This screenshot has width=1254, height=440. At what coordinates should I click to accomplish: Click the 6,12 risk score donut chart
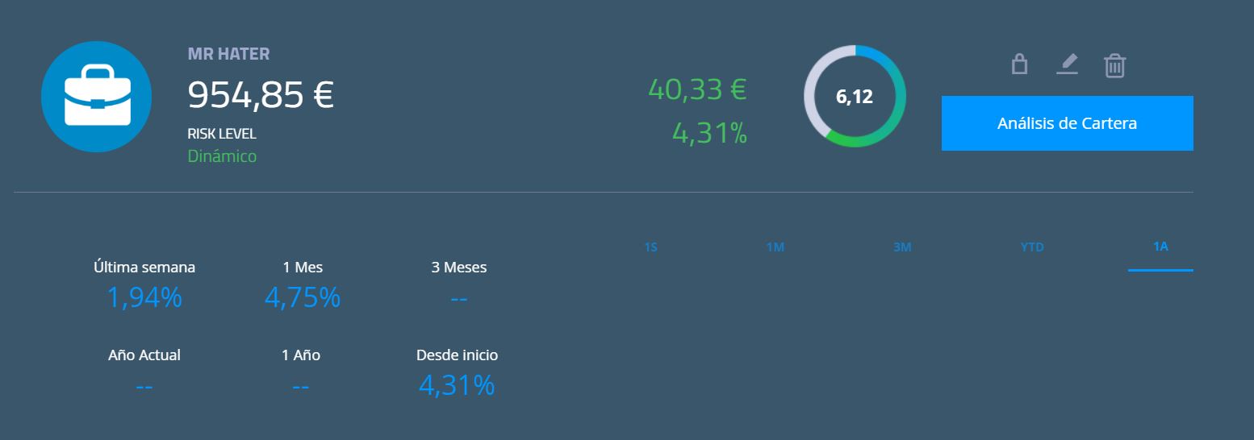click(855, 97)
